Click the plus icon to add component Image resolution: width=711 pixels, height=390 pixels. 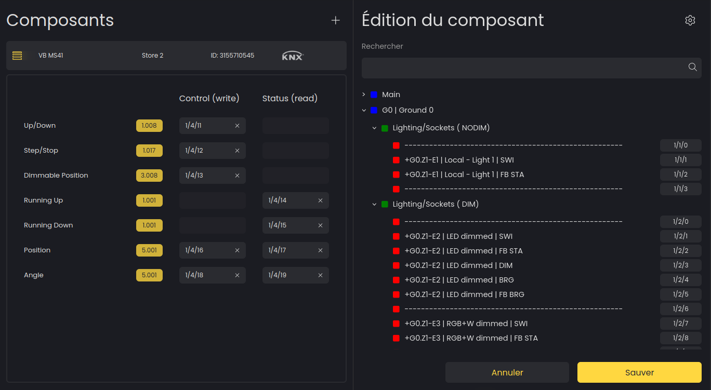click(x=336, y=20)
